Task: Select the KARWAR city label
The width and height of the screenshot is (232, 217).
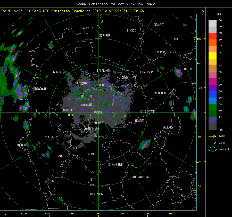Action: [x=21, y=145]
